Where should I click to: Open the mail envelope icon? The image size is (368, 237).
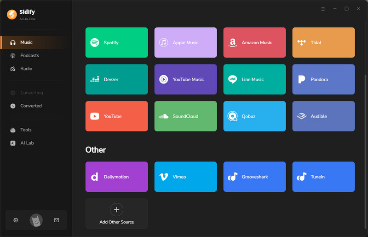coord(57,220)
